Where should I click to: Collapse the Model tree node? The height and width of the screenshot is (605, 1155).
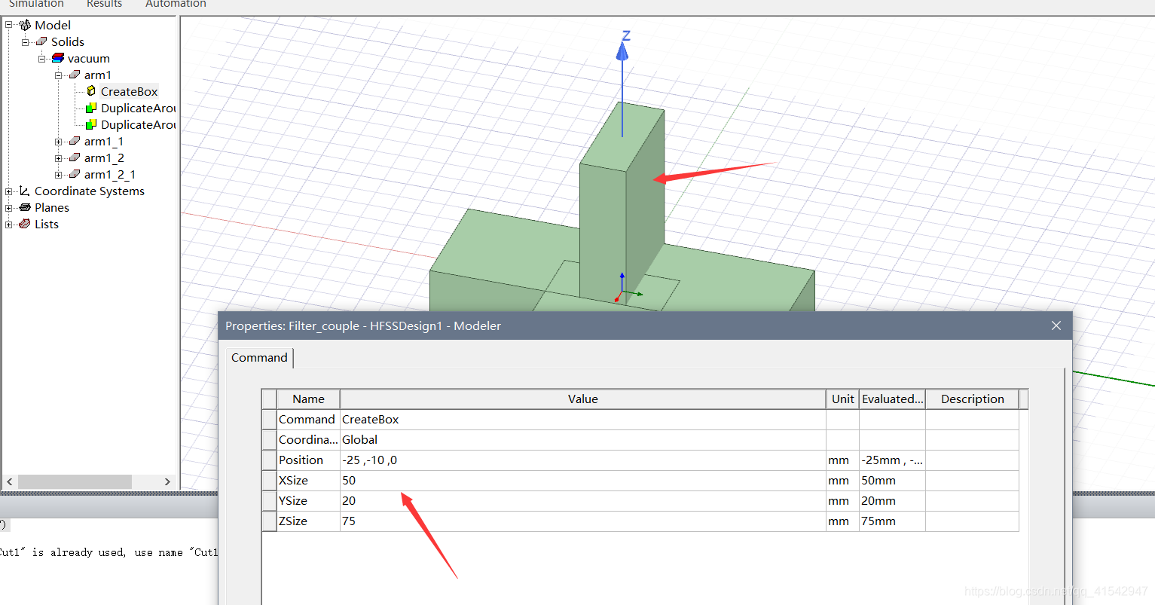click(x=9, y=25)
